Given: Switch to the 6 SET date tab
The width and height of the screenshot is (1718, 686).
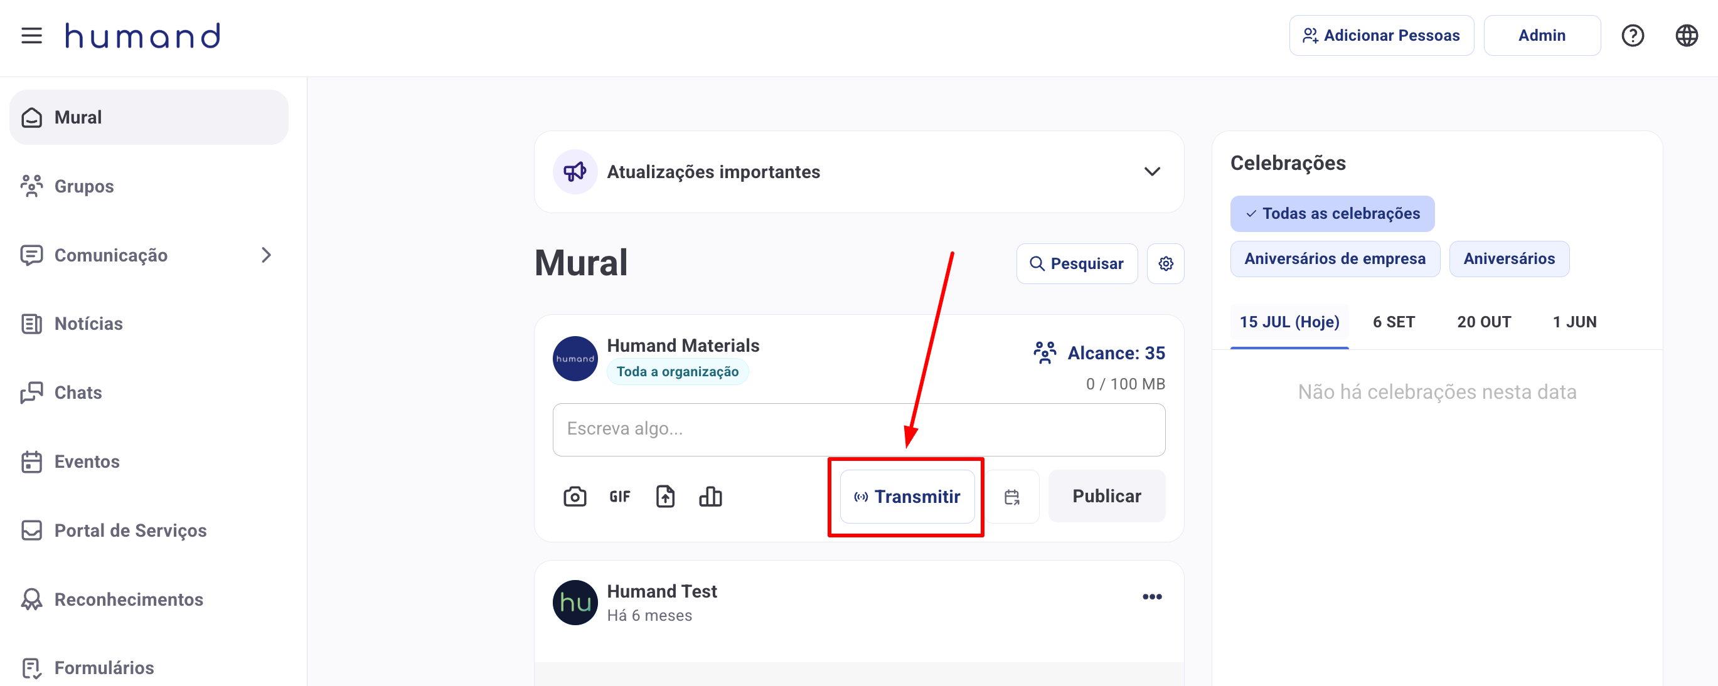Looking at the screenshot, I should click(x=1393, y=322).
